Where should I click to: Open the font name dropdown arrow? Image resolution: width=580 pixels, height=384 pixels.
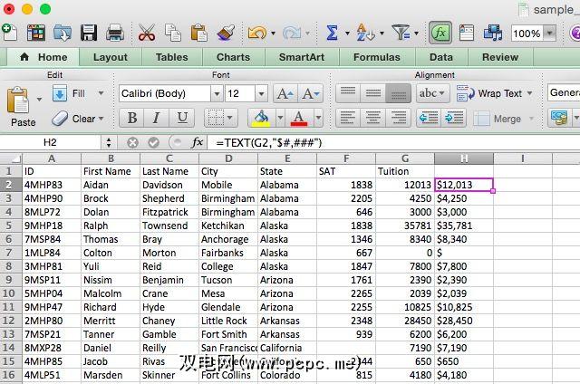pos(217,93)
